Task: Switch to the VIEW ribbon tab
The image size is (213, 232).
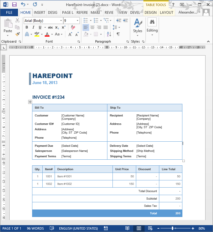Action: 123,12
